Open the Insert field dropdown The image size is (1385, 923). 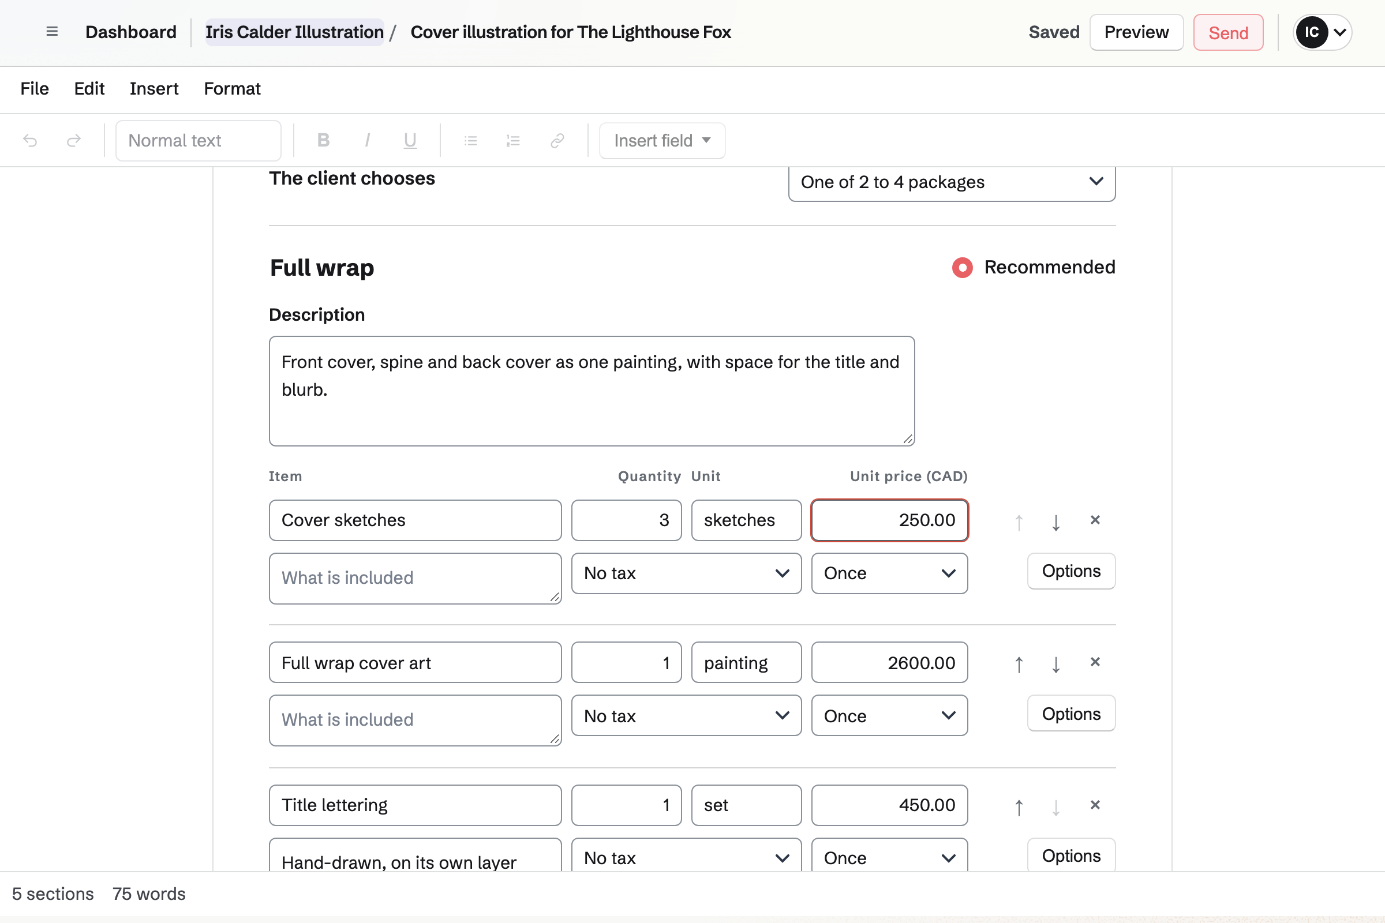(662, 140)
